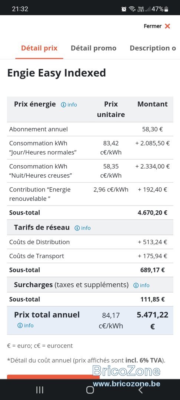The width and height of the screenshot is (180, 400).
Task: Tap the Android home navigation icon
Action: 90,390
